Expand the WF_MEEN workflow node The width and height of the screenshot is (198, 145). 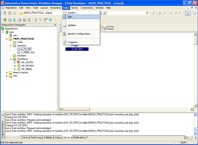click(x=15, y=69)
